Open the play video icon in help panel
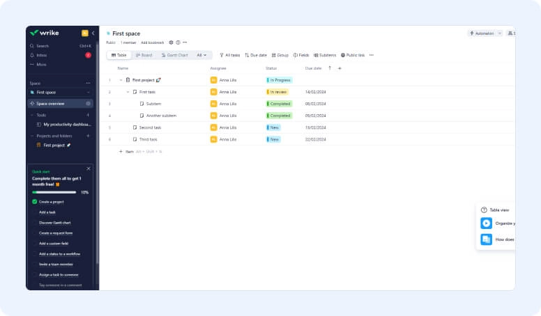The height and width of the screenshot is (316, 541). 486,223
